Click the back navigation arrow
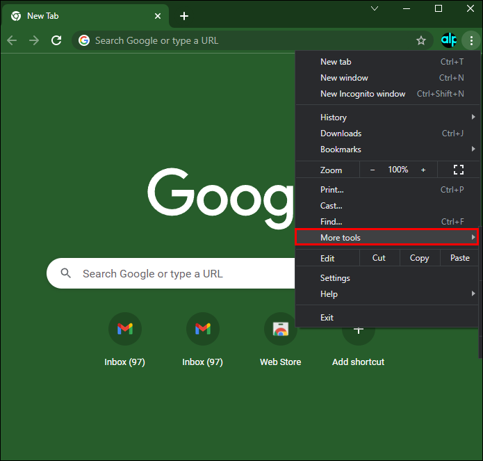The width and height of the screenshot is (483, 461). pos(12,40)
